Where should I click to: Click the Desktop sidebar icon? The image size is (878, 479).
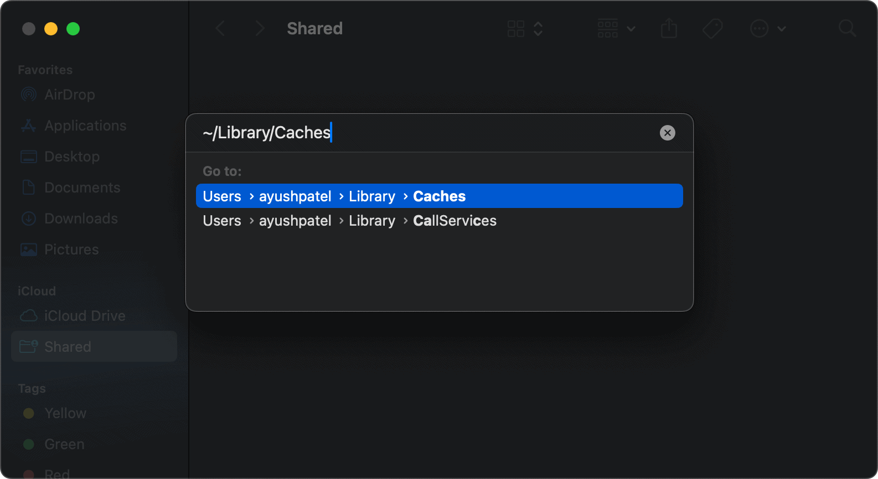[x=29, y=157]
